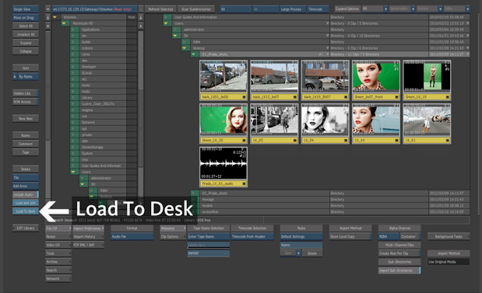This screenshot has width=482, height=293.
Task: Toggle the Single View mode
Action: coord(26,9)
